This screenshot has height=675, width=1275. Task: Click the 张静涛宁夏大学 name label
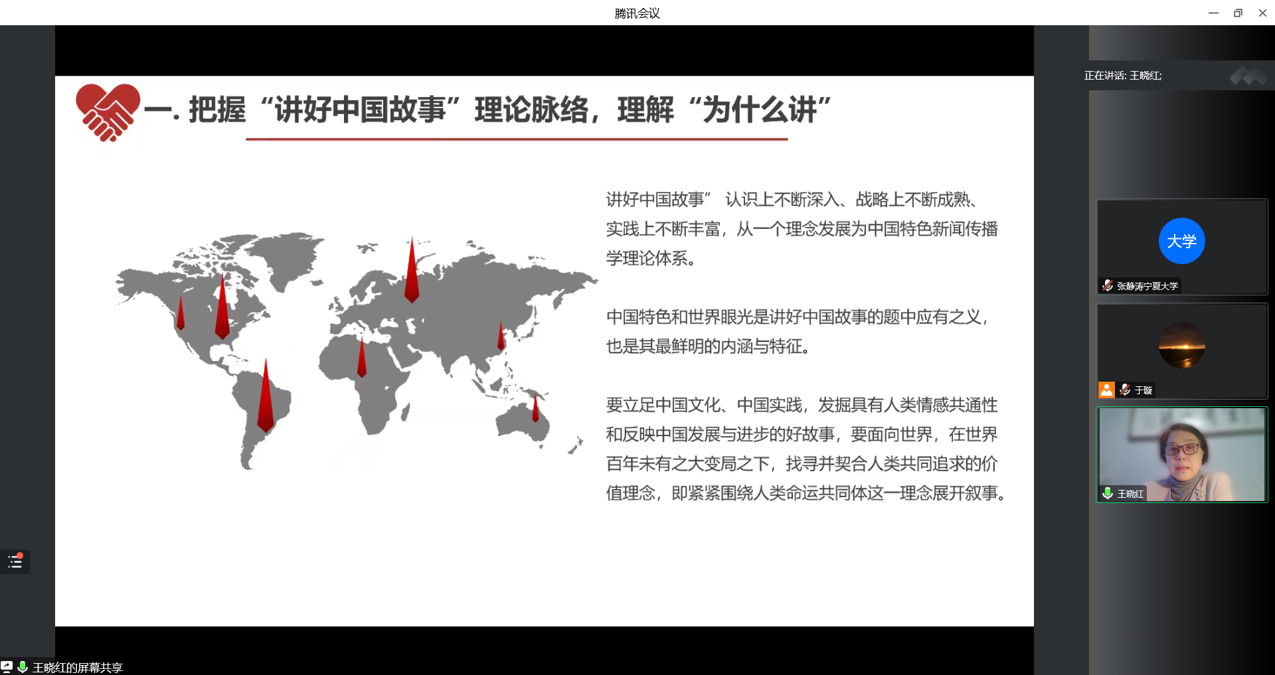(x=1147, y=286)
